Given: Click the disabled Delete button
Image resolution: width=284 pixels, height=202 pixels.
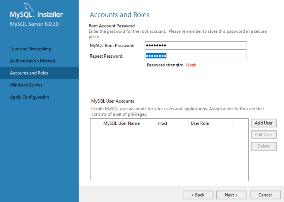Looking at the screenshot, I should pos(264,146).
